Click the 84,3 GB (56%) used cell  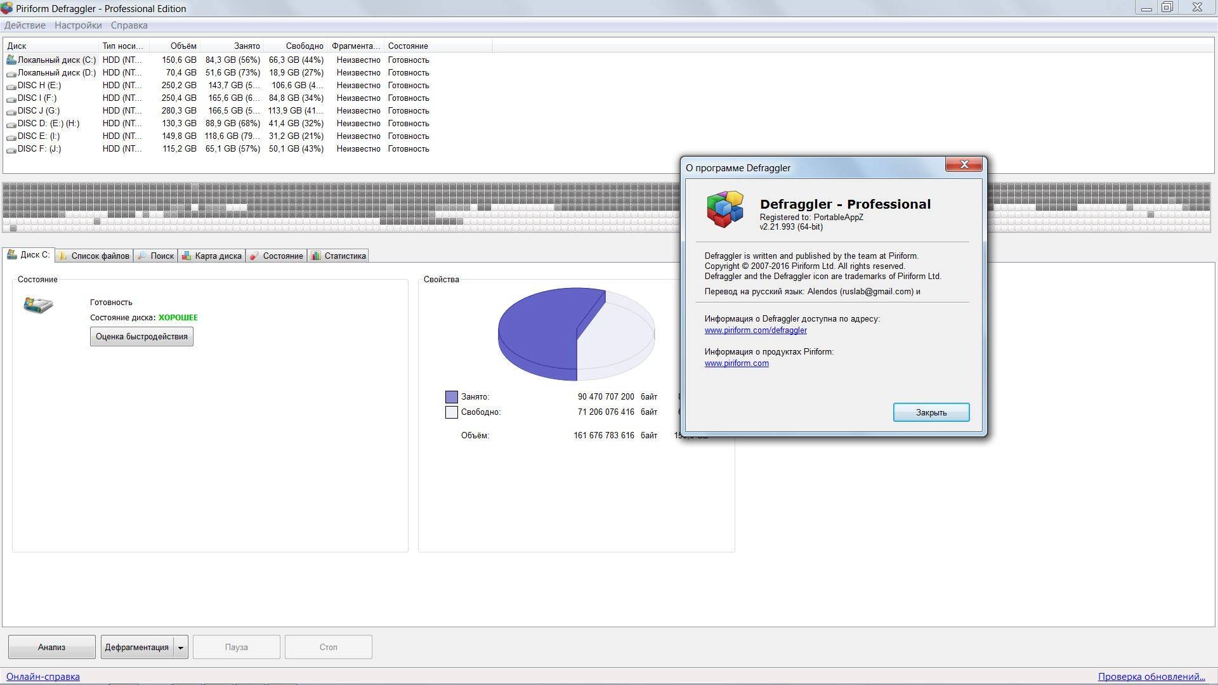pyautogui.click(x=232, y=60)
